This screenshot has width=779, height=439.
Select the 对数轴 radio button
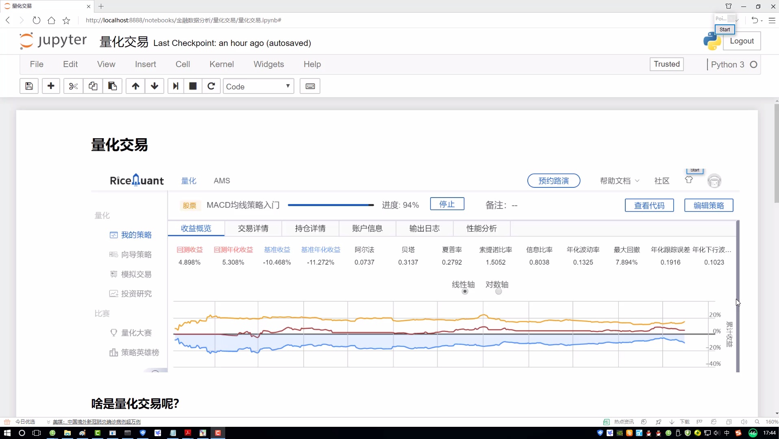tap(498, 291)
